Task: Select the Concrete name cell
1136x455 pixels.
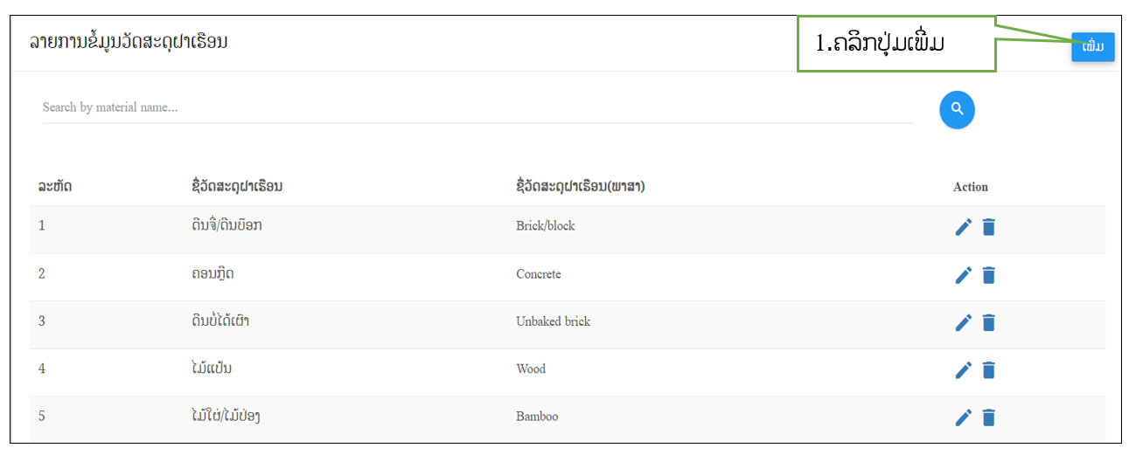Action: click(x=539, y=274)
